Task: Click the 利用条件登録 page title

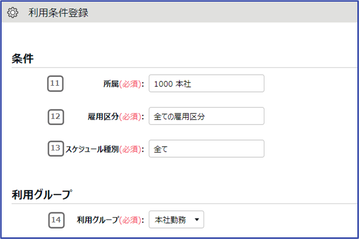Action: (58, 13)
